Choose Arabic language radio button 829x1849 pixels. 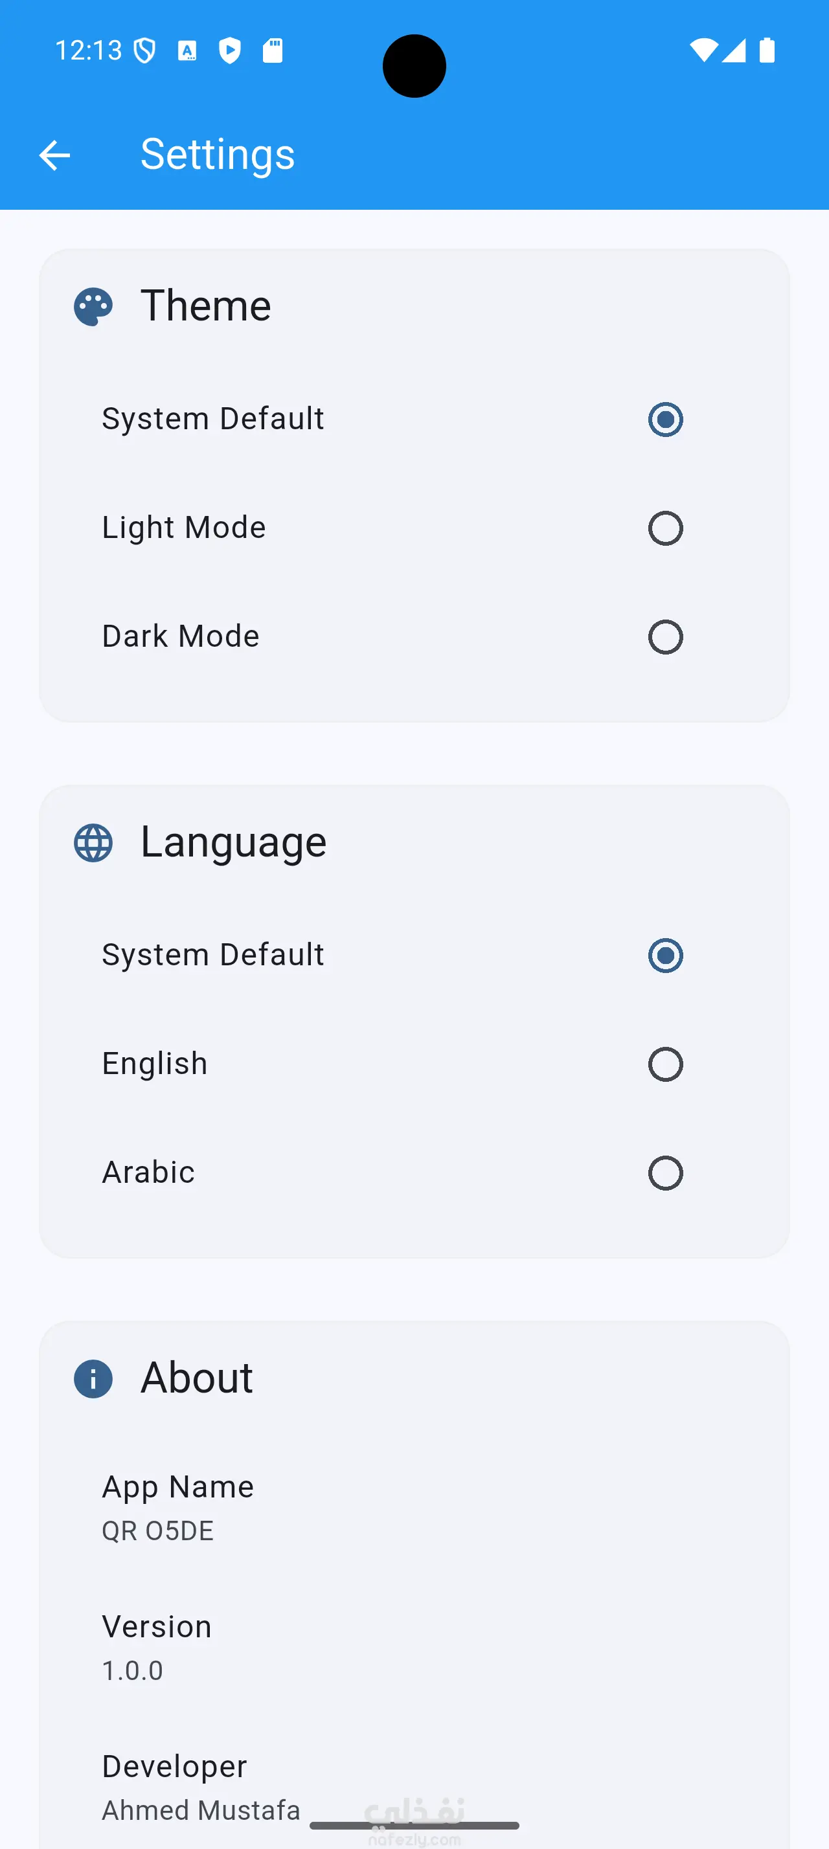click(665, 1173)
